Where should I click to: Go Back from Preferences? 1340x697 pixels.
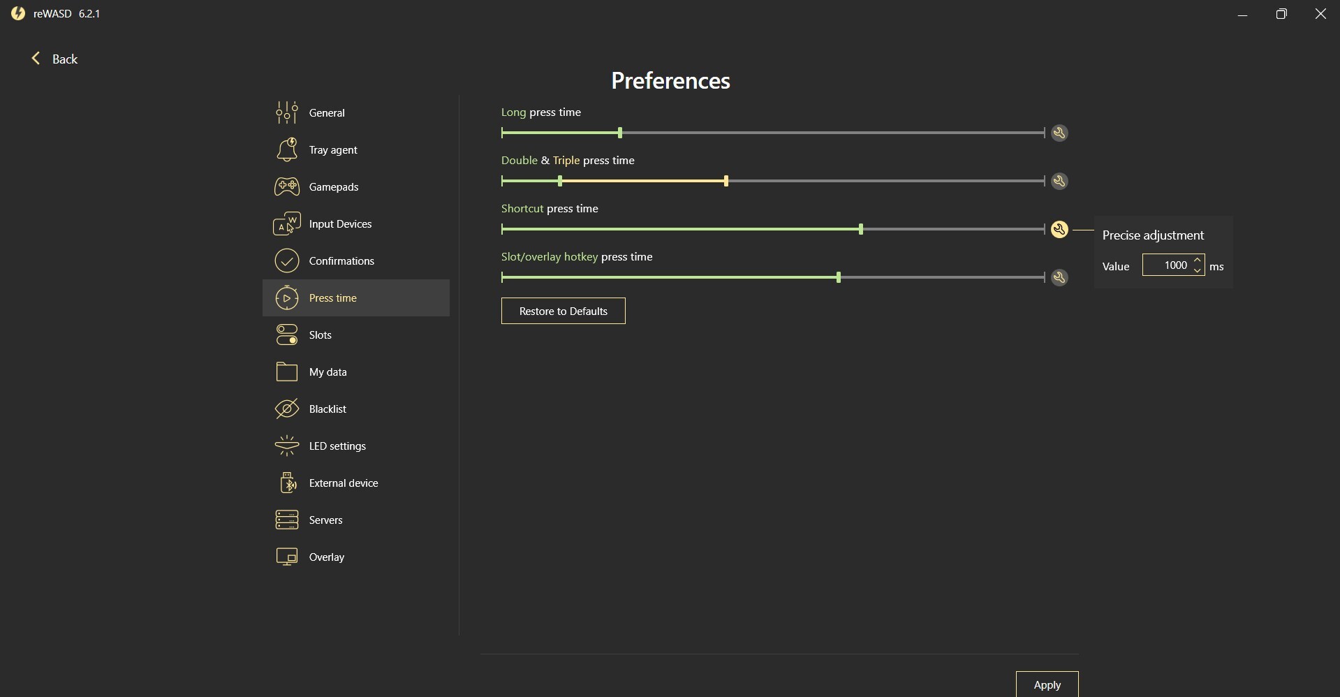tap(54, 59)
